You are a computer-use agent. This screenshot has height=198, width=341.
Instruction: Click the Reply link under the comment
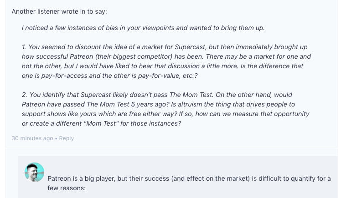(66, 138)
